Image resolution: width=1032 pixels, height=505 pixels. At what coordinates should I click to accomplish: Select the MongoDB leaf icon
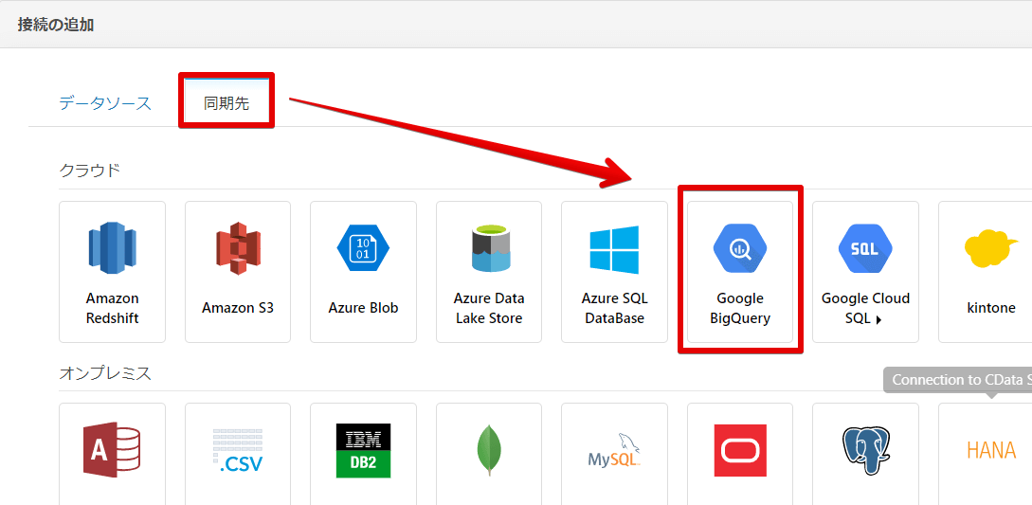coord(489,450)
